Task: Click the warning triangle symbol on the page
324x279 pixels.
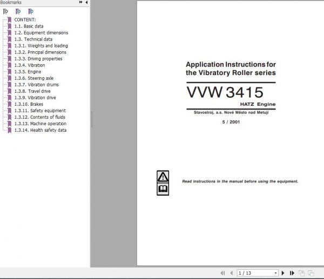Action: [x=163, y=177]
